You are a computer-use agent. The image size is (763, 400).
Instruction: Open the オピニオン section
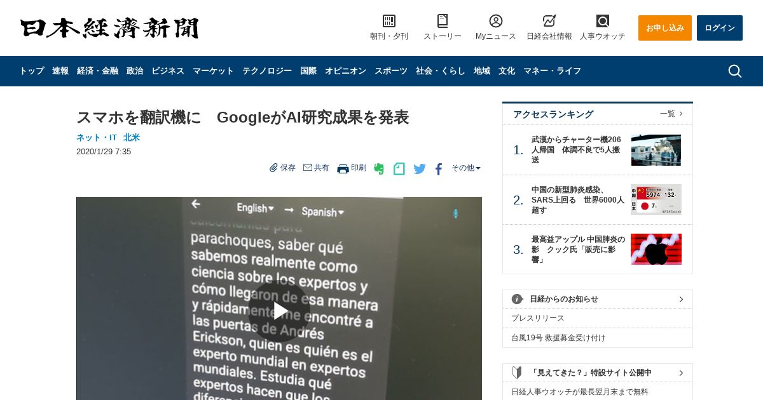pyautogui.click(x=345, y=71)
